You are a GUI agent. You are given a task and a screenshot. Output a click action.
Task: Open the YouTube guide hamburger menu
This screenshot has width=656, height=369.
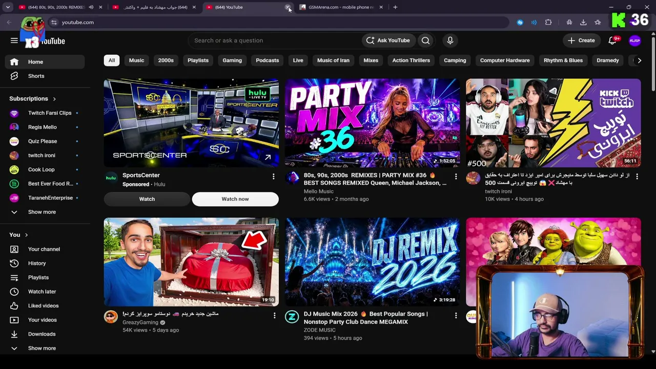(14, 40)
